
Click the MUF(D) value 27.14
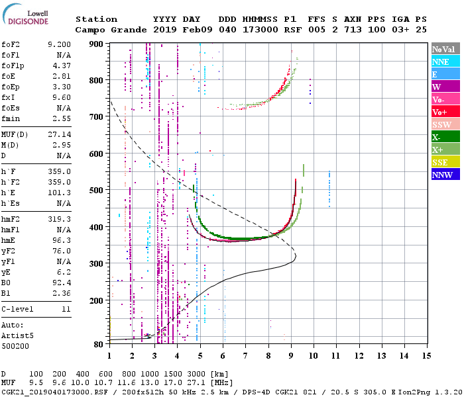60,135
